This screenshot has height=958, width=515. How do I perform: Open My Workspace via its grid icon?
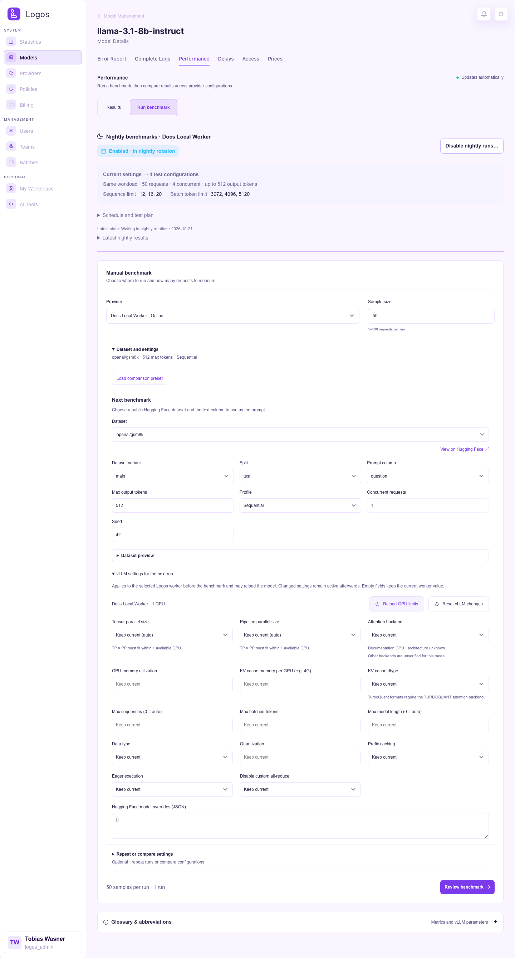(11, 189)
